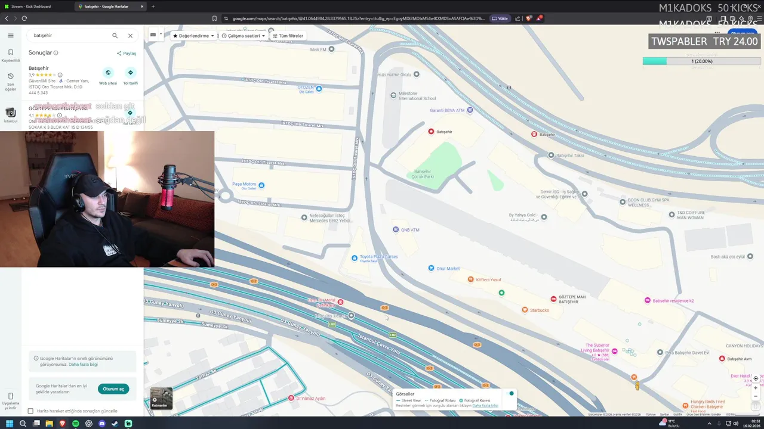764x429 pixels.
Task: Click the collapse side panel icon
Action: pos(153,35)
